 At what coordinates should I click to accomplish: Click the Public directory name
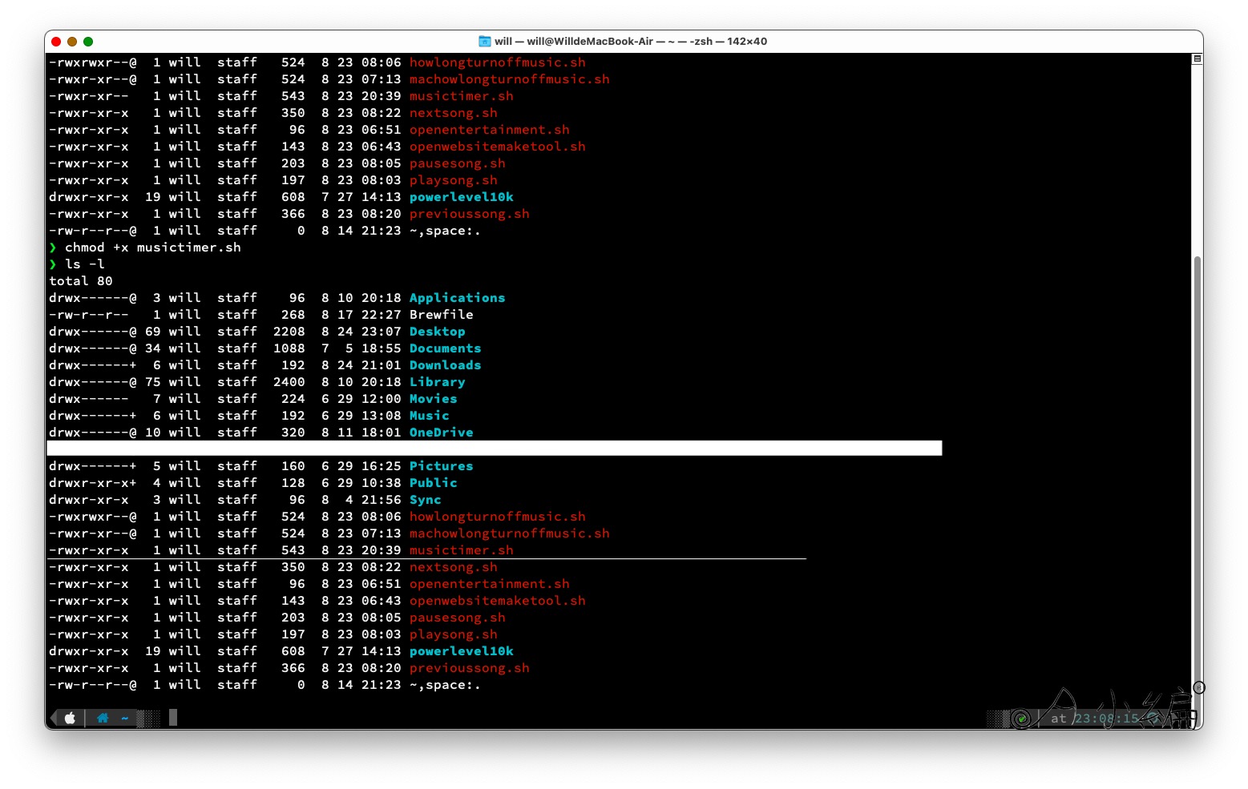pyautogui.click(x=434, y=483)
